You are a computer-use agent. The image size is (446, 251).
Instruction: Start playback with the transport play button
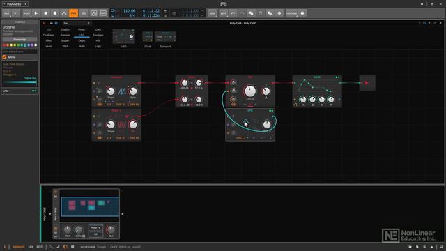(x=36, y=13)
